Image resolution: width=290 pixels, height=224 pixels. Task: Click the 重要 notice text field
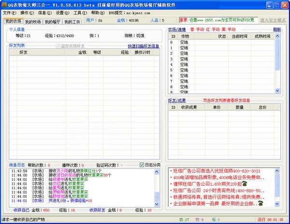coord(217,20)
